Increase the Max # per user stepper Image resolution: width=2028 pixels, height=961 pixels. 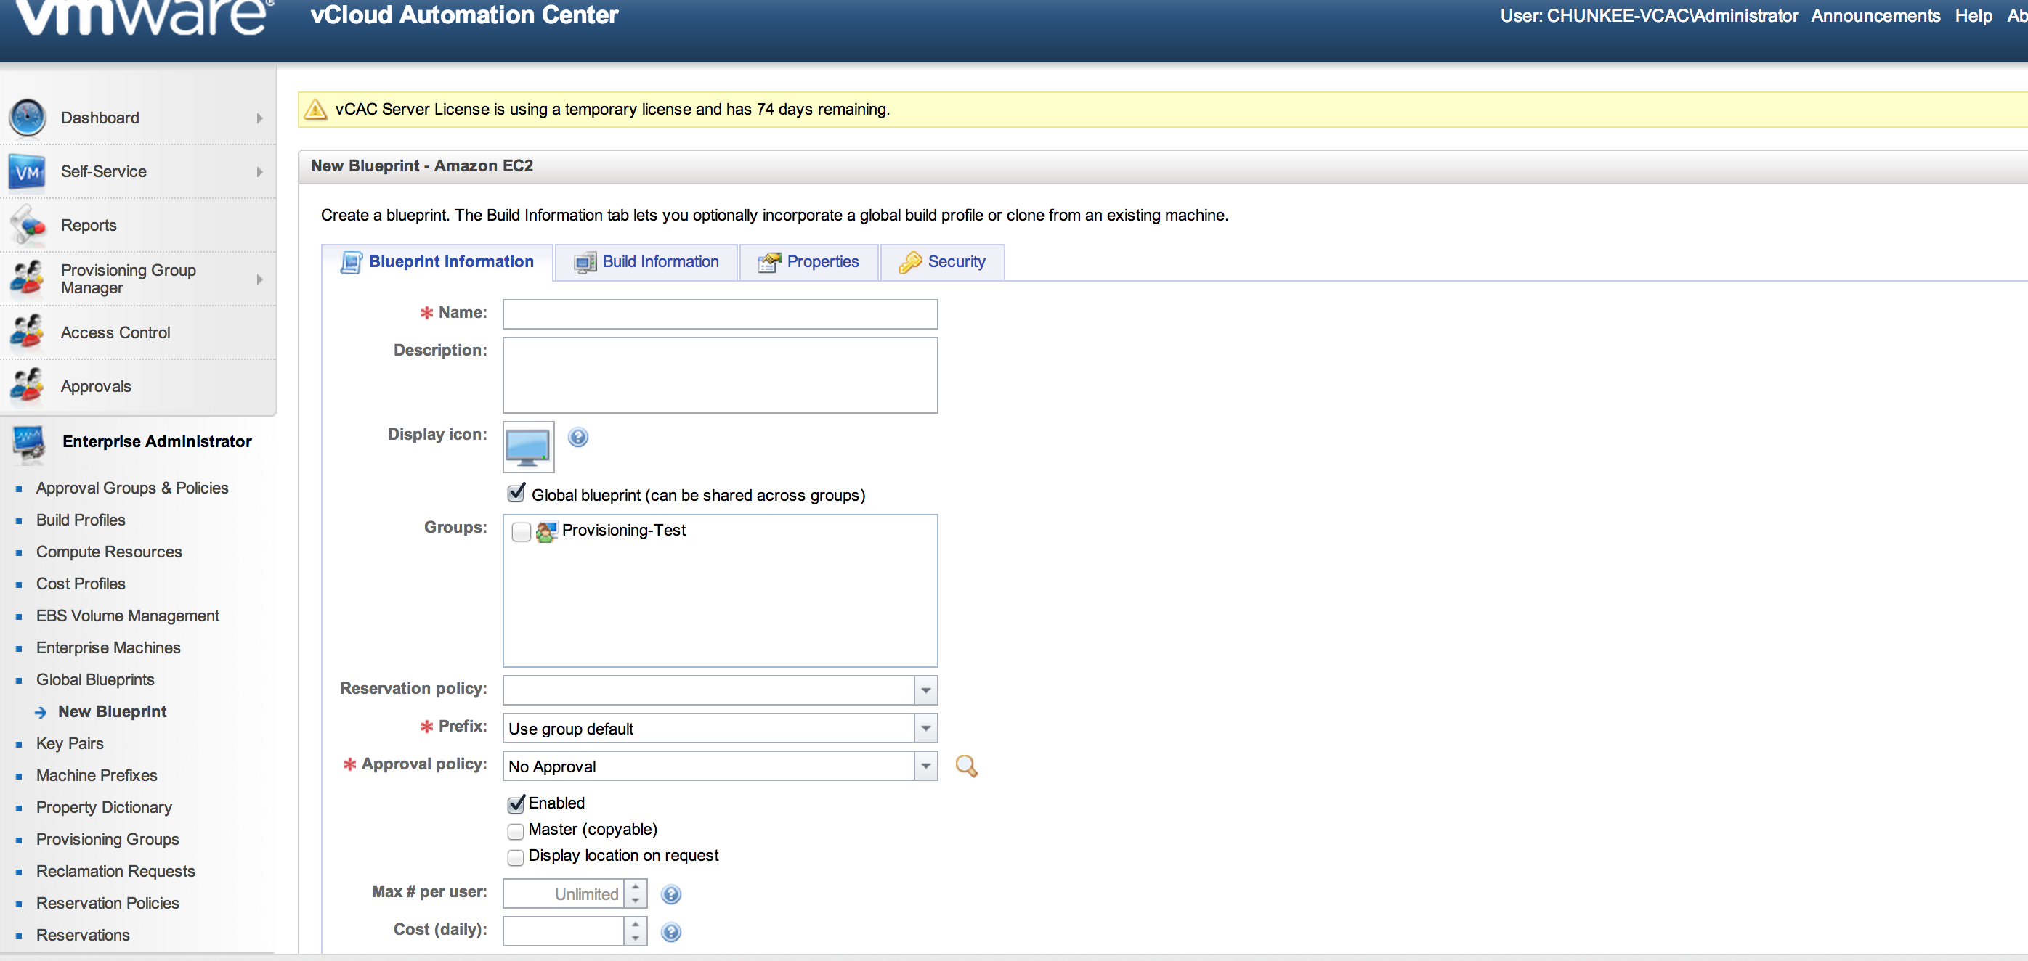pos(636,887)
